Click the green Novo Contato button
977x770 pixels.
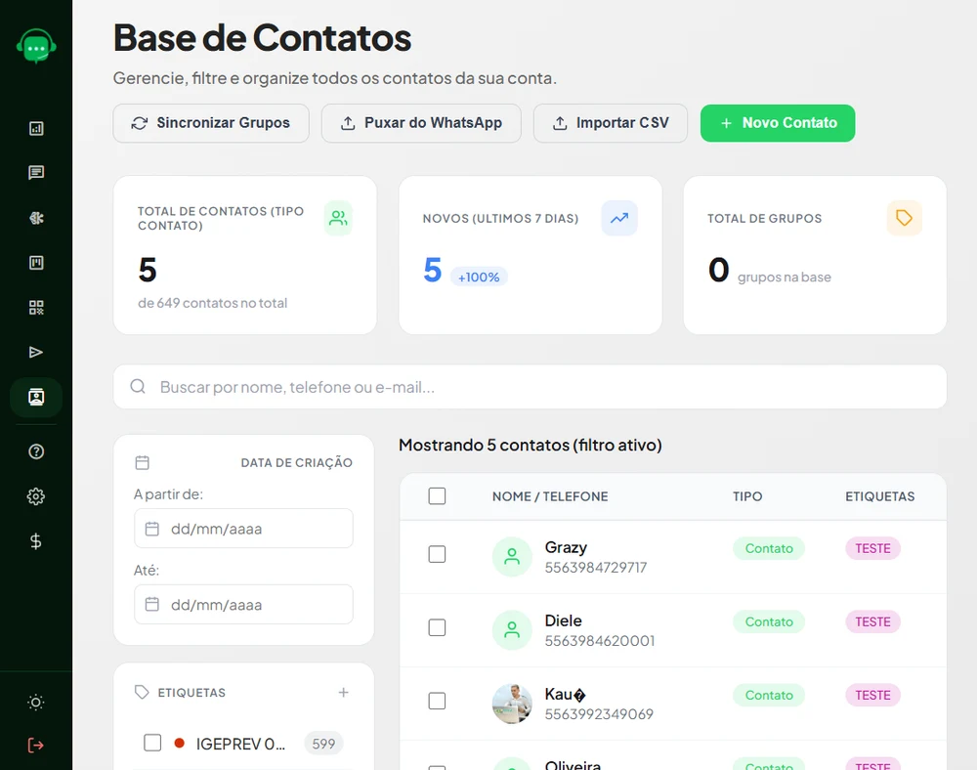(x=778, y=123)
